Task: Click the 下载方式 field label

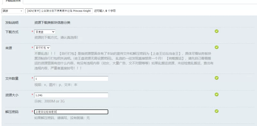Action: click(12, 32)
